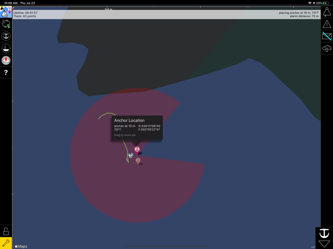333x249 pixels.
Task: Select the faded anchor pin on the map
Action: (138, 161)
